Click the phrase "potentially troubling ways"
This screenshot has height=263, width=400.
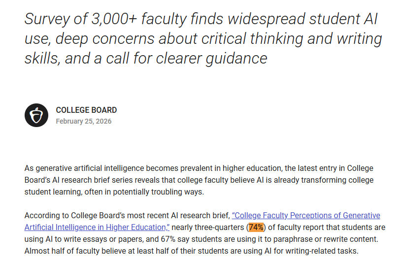tap(159, 192)
